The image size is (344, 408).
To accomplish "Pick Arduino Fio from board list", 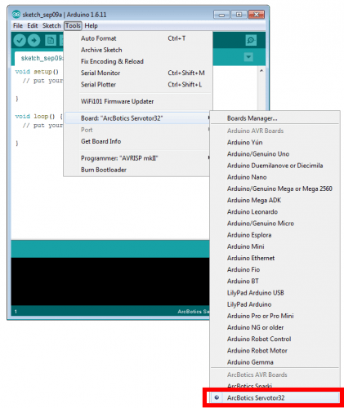I will [x=275, y=269].
